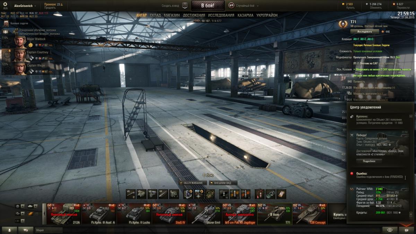Select the Pz.Kpfw. II Luchs tank
416x234 pixels.
pos(134,214)
